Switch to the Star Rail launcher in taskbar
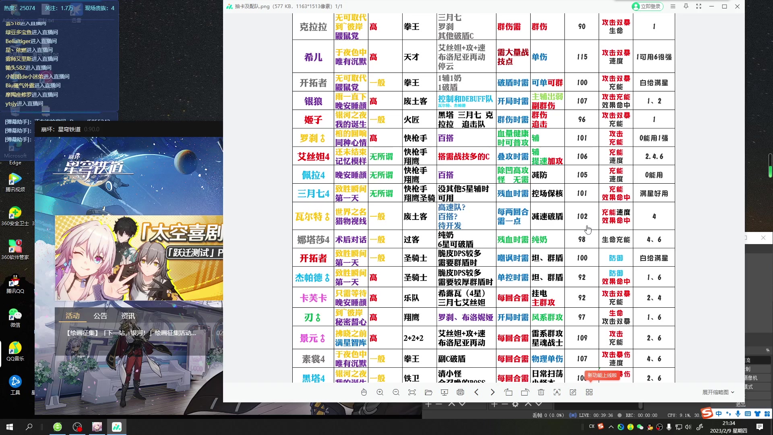The width and height of the screenshot is (773, 435). point(97,427)
